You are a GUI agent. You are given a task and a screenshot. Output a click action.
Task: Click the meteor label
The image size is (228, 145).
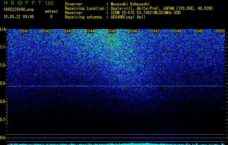tap(51, 11)
